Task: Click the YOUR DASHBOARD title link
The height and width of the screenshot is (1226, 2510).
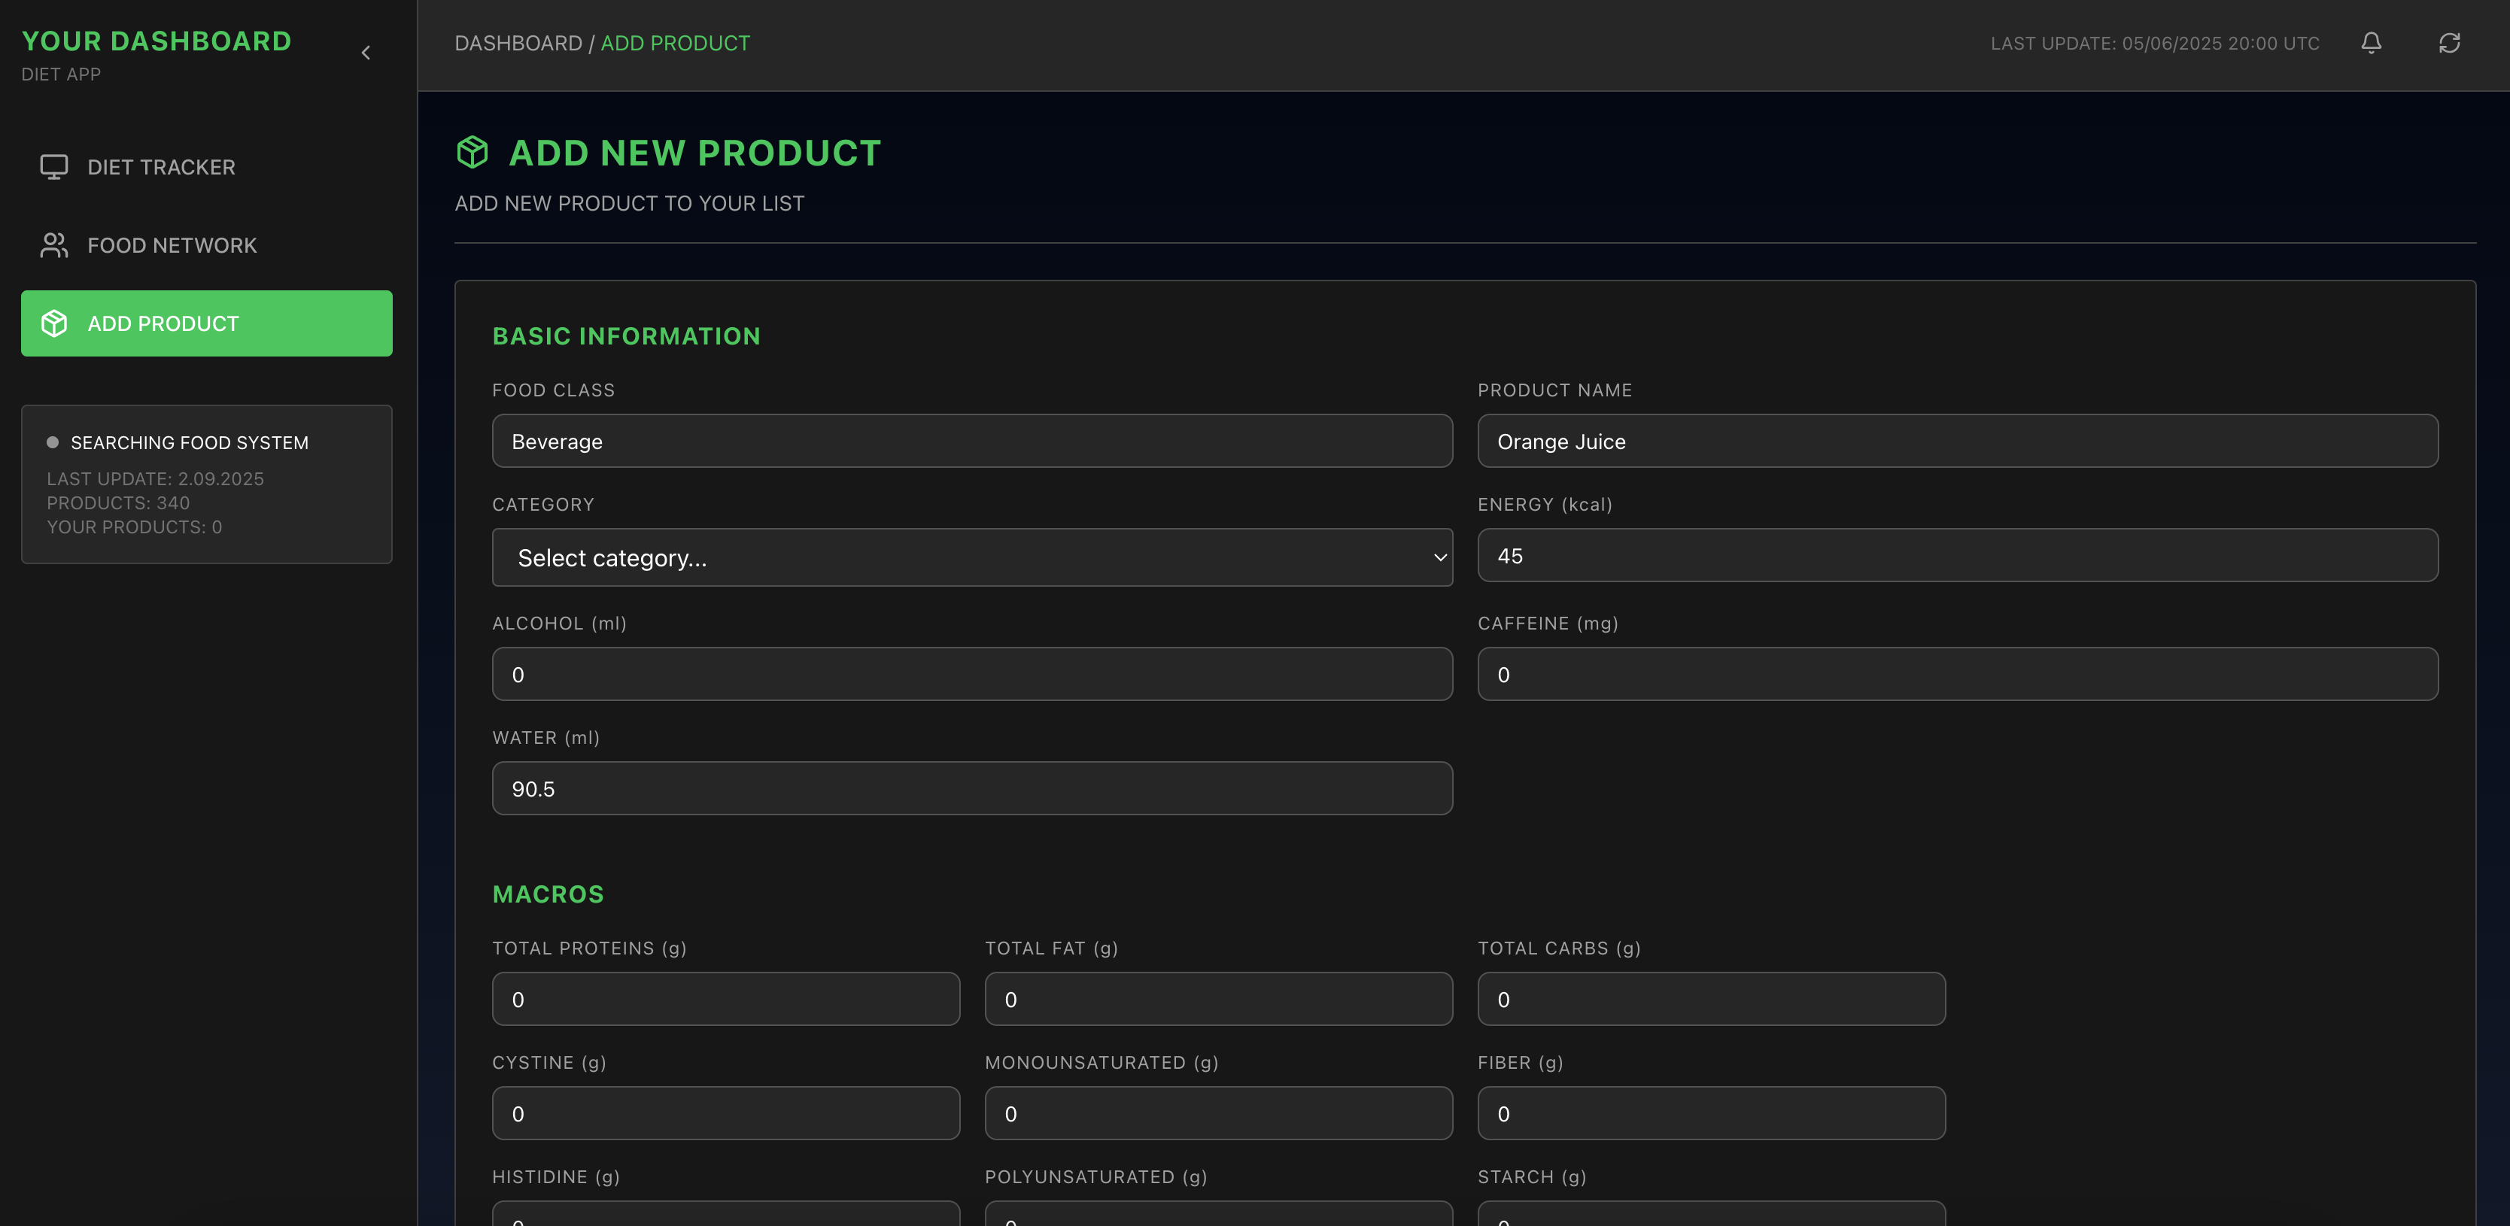Action: (x=156, y=40)
